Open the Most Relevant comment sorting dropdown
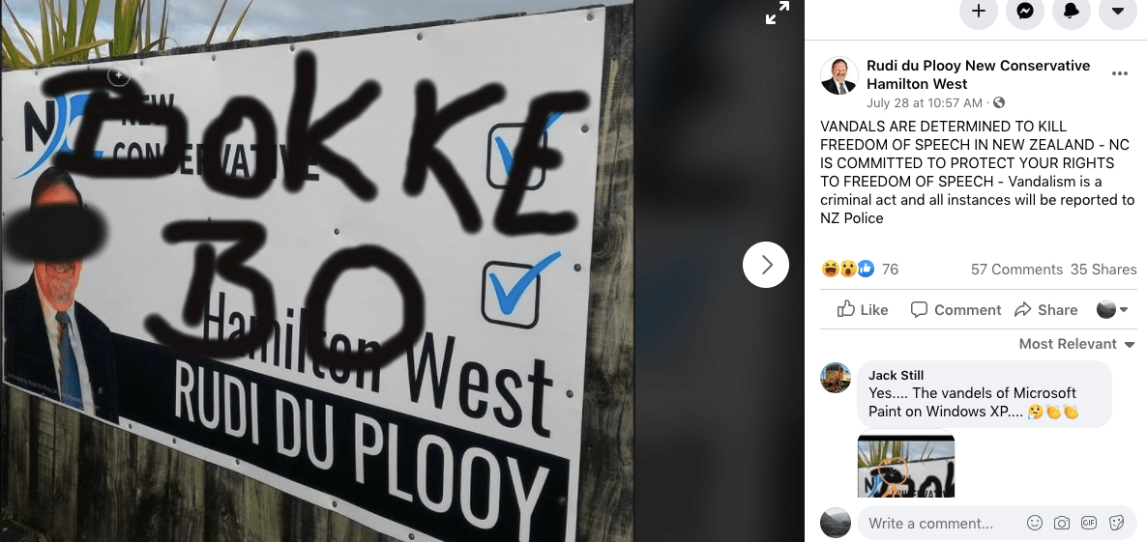 click(x=1076, y=344)
